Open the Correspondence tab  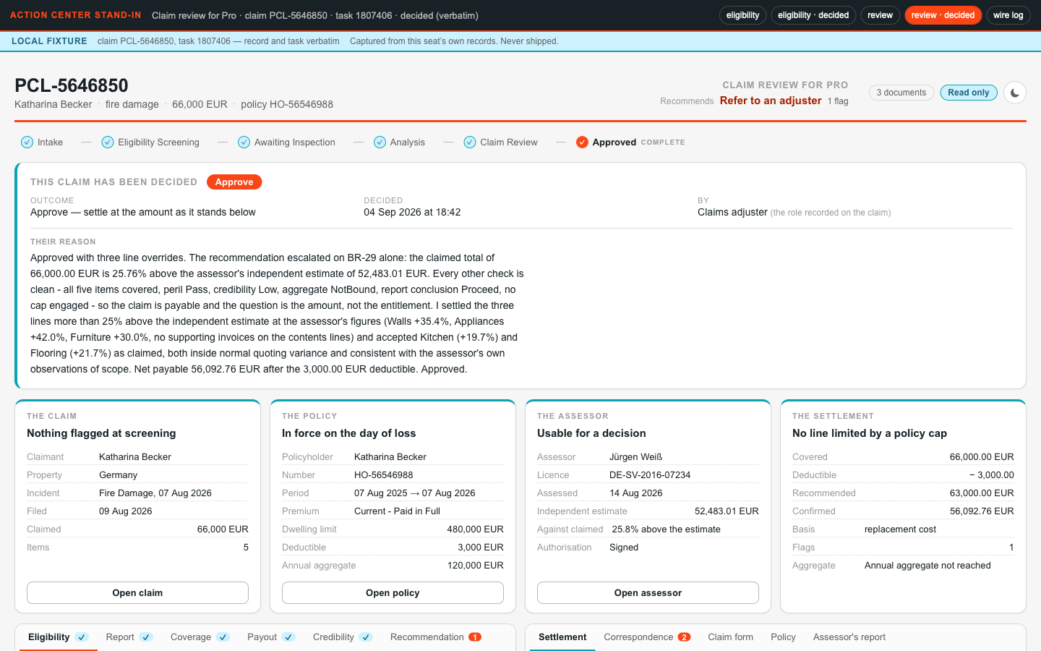point(647,637)
